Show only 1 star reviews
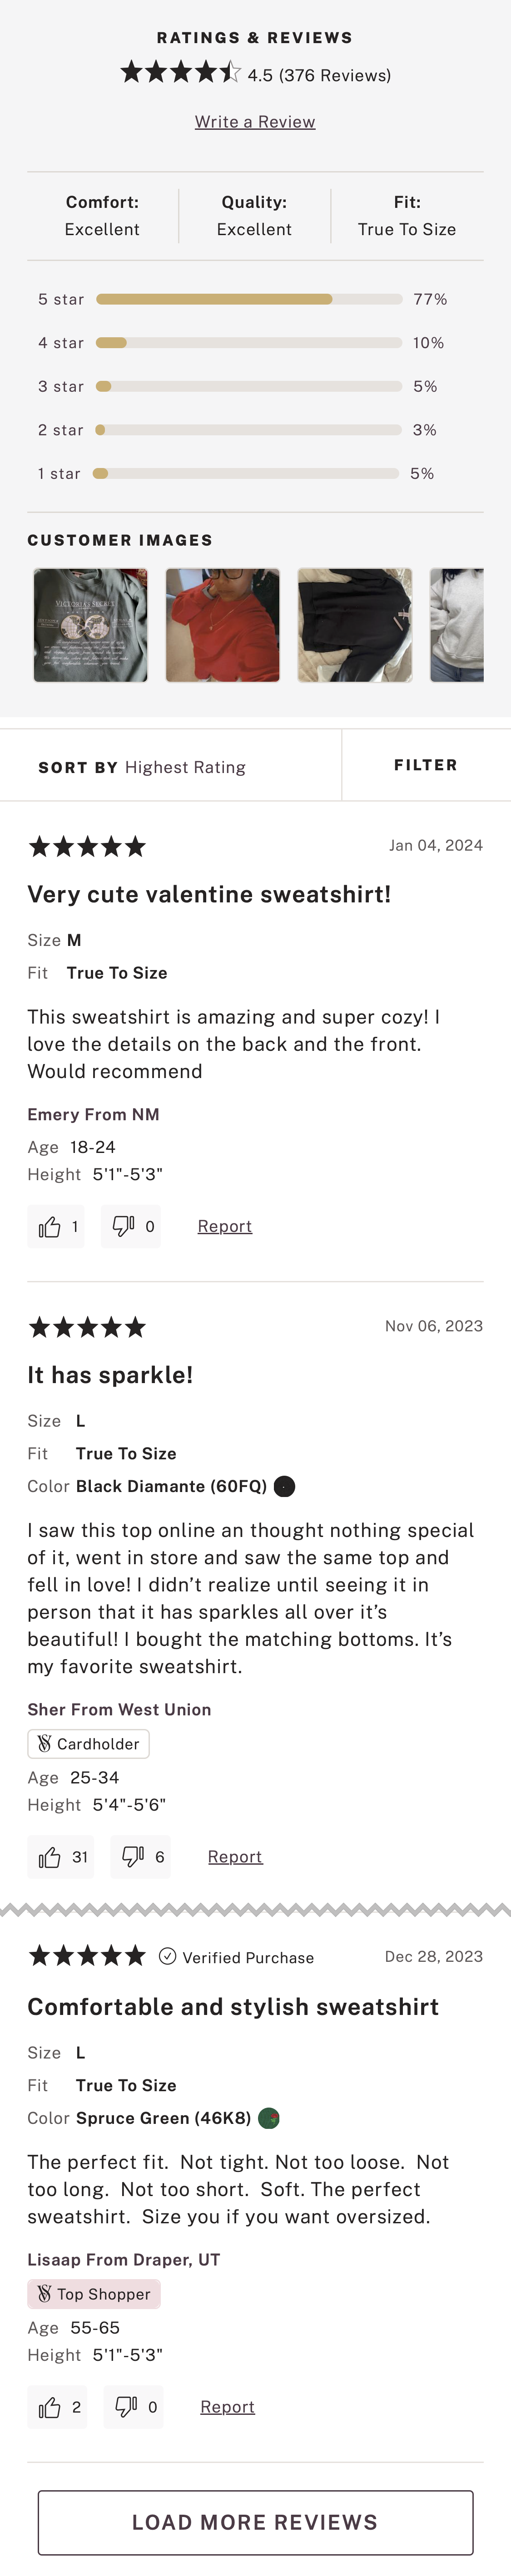The height and width of the screenshot is (2576, 511). click(x=248, y=473)
